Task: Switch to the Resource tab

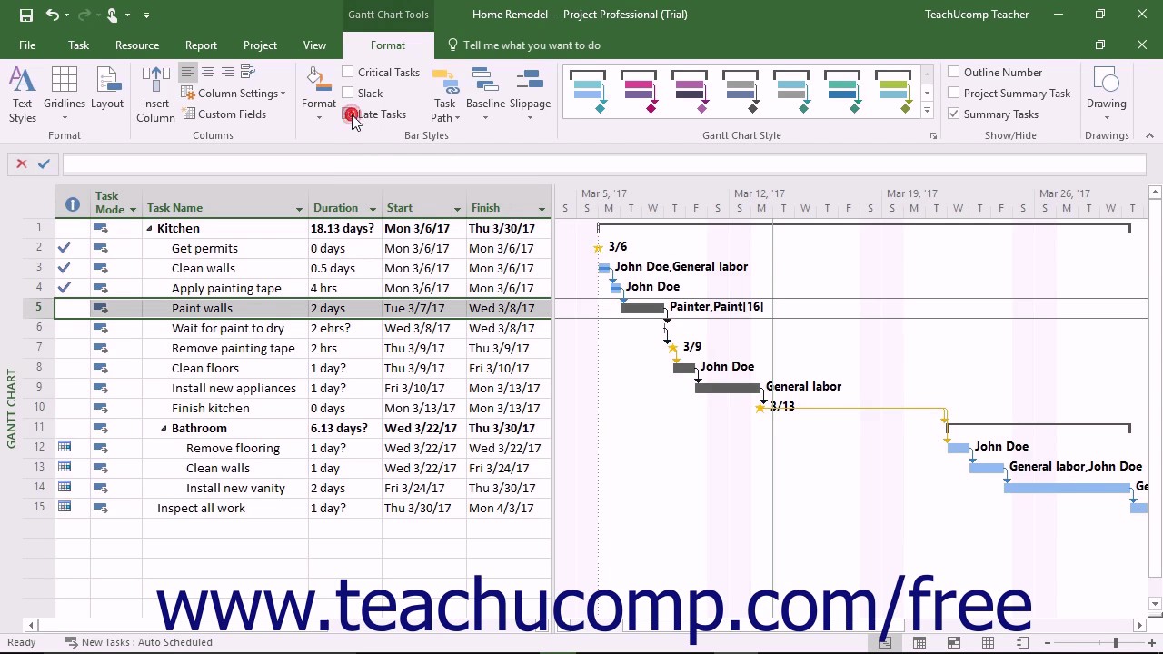Action: point(137,45)
